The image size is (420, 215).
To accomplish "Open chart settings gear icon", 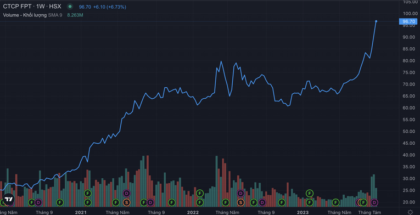I will [x=410, y=212].
